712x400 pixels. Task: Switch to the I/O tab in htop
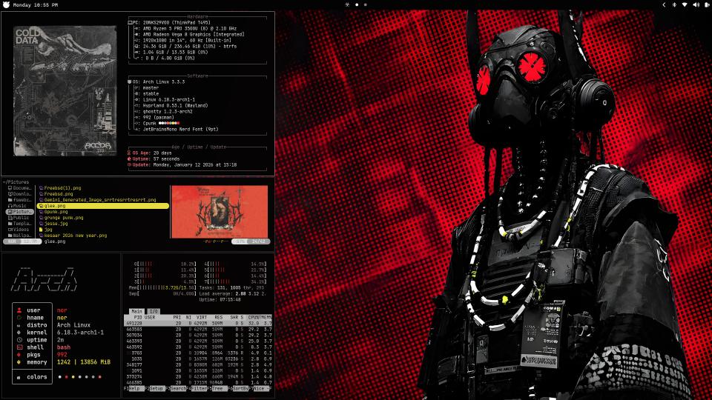[x=154, y=311]
